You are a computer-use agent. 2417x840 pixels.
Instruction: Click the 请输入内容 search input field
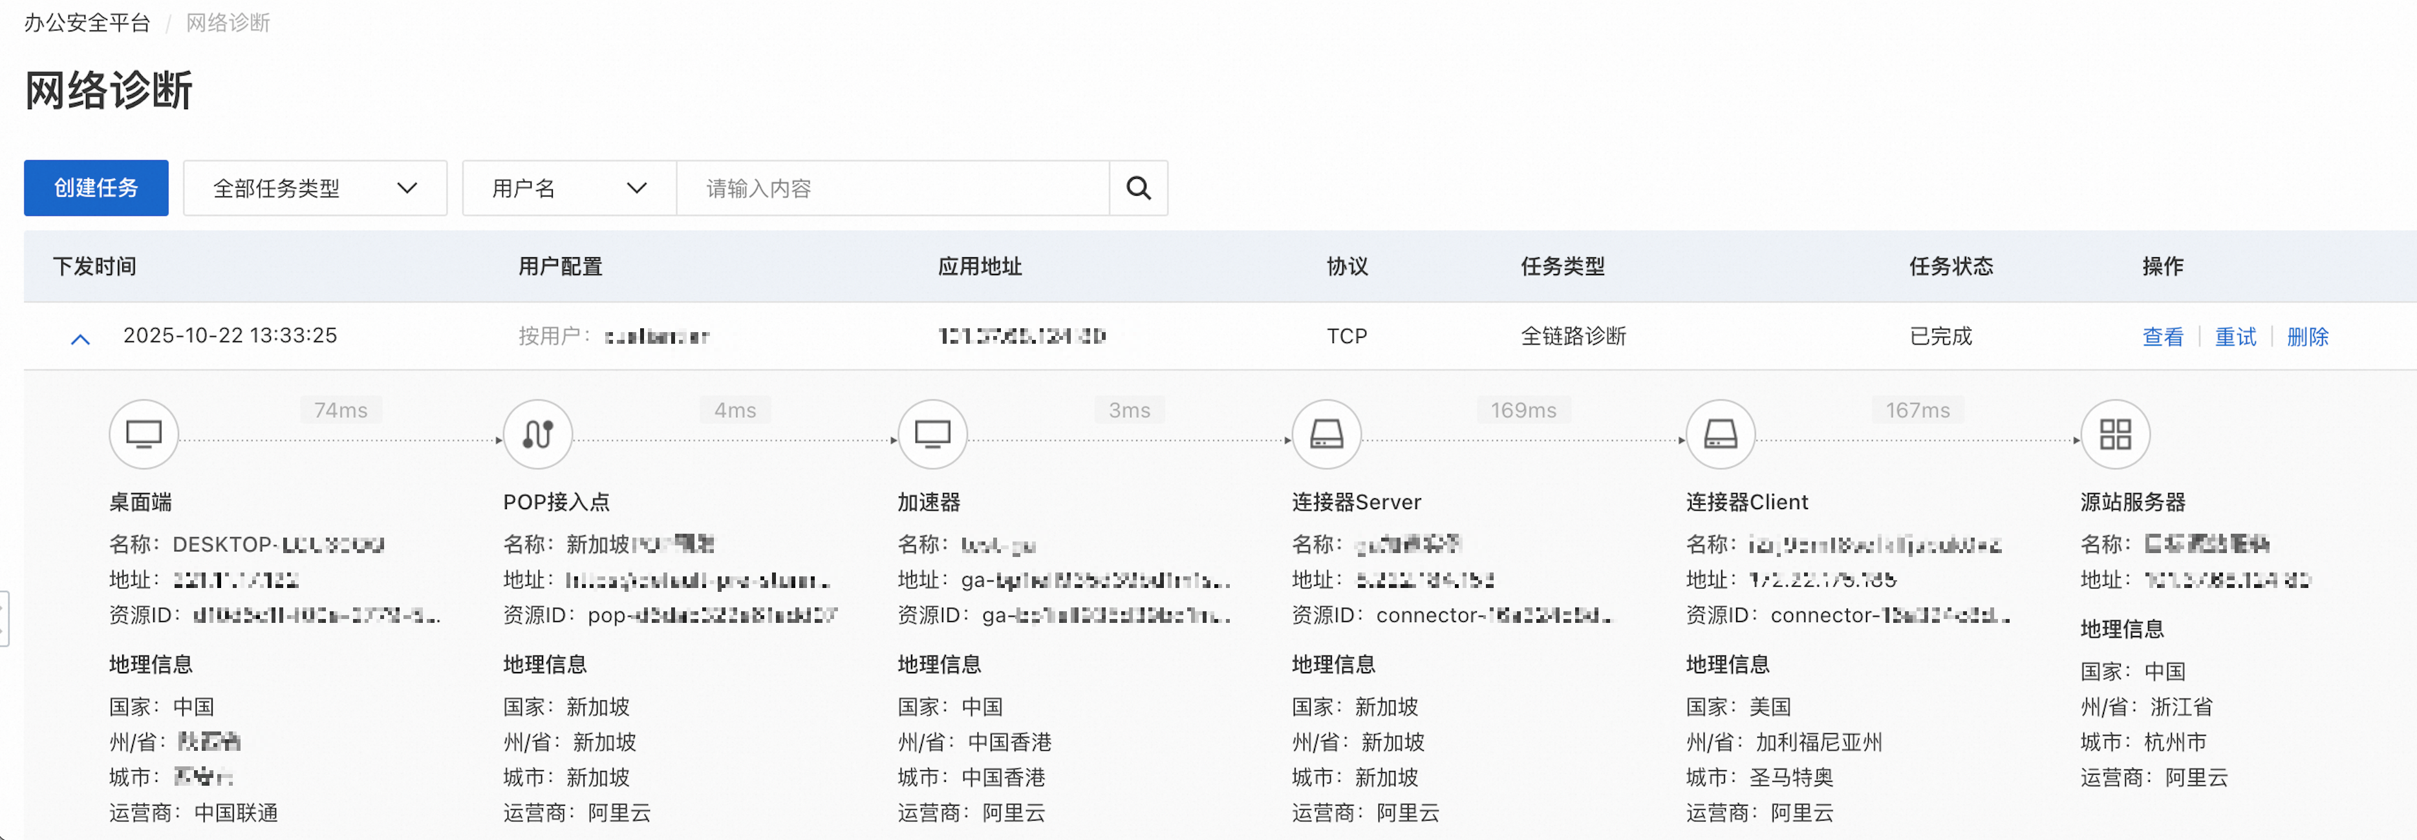[x=892, y=189]
